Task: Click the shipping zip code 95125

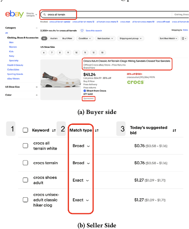Action: (x=185, y=30)
